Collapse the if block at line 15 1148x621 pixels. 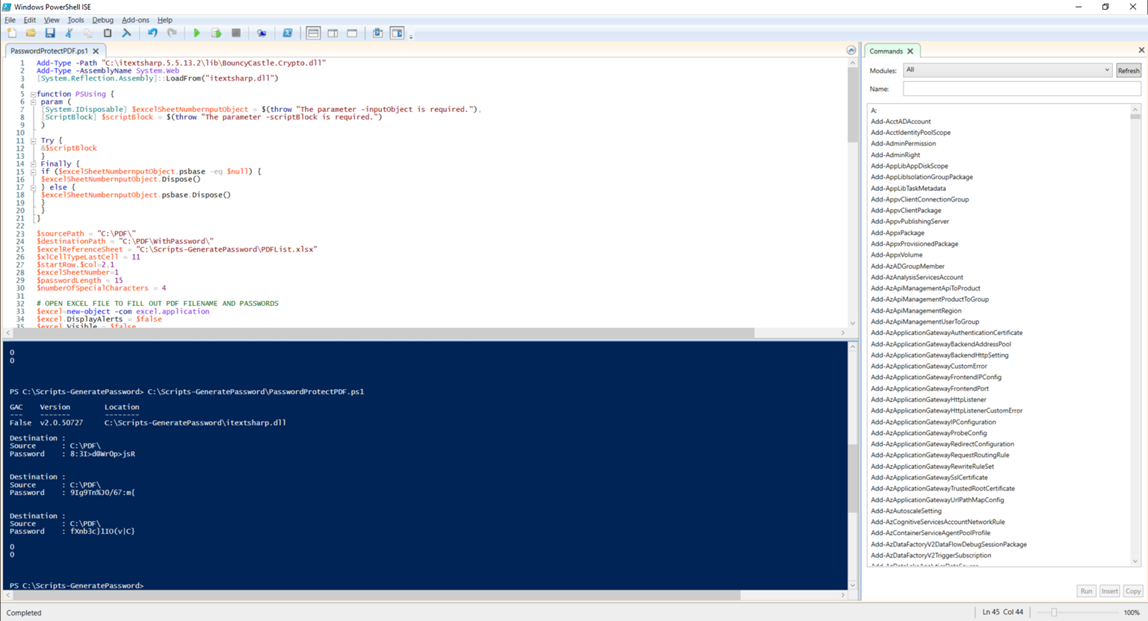coord(33,172)
